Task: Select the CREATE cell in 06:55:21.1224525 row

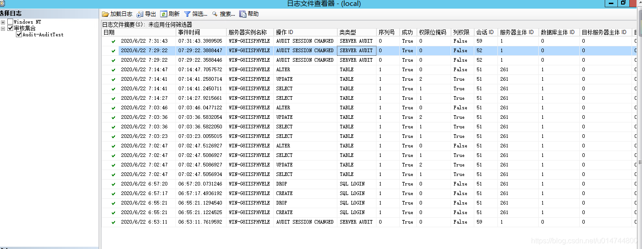Action: [x=306, y=213]
